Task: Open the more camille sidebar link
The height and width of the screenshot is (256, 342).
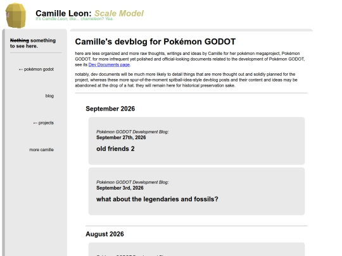Action: 41,150
